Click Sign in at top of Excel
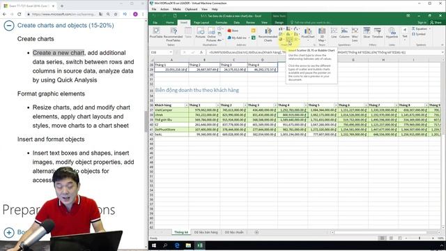Viewport: 446px width, 251px height. coord(422,22)
